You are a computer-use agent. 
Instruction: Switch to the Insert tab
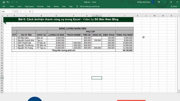click(x=19, y=6)
